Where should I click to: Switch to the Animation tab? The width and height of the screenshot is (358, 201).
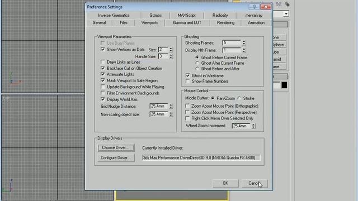point(256,23)
